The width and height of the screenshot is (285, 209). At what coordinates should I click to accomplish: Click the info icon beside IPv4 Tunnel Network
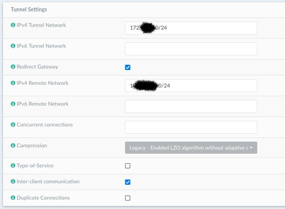13,25
